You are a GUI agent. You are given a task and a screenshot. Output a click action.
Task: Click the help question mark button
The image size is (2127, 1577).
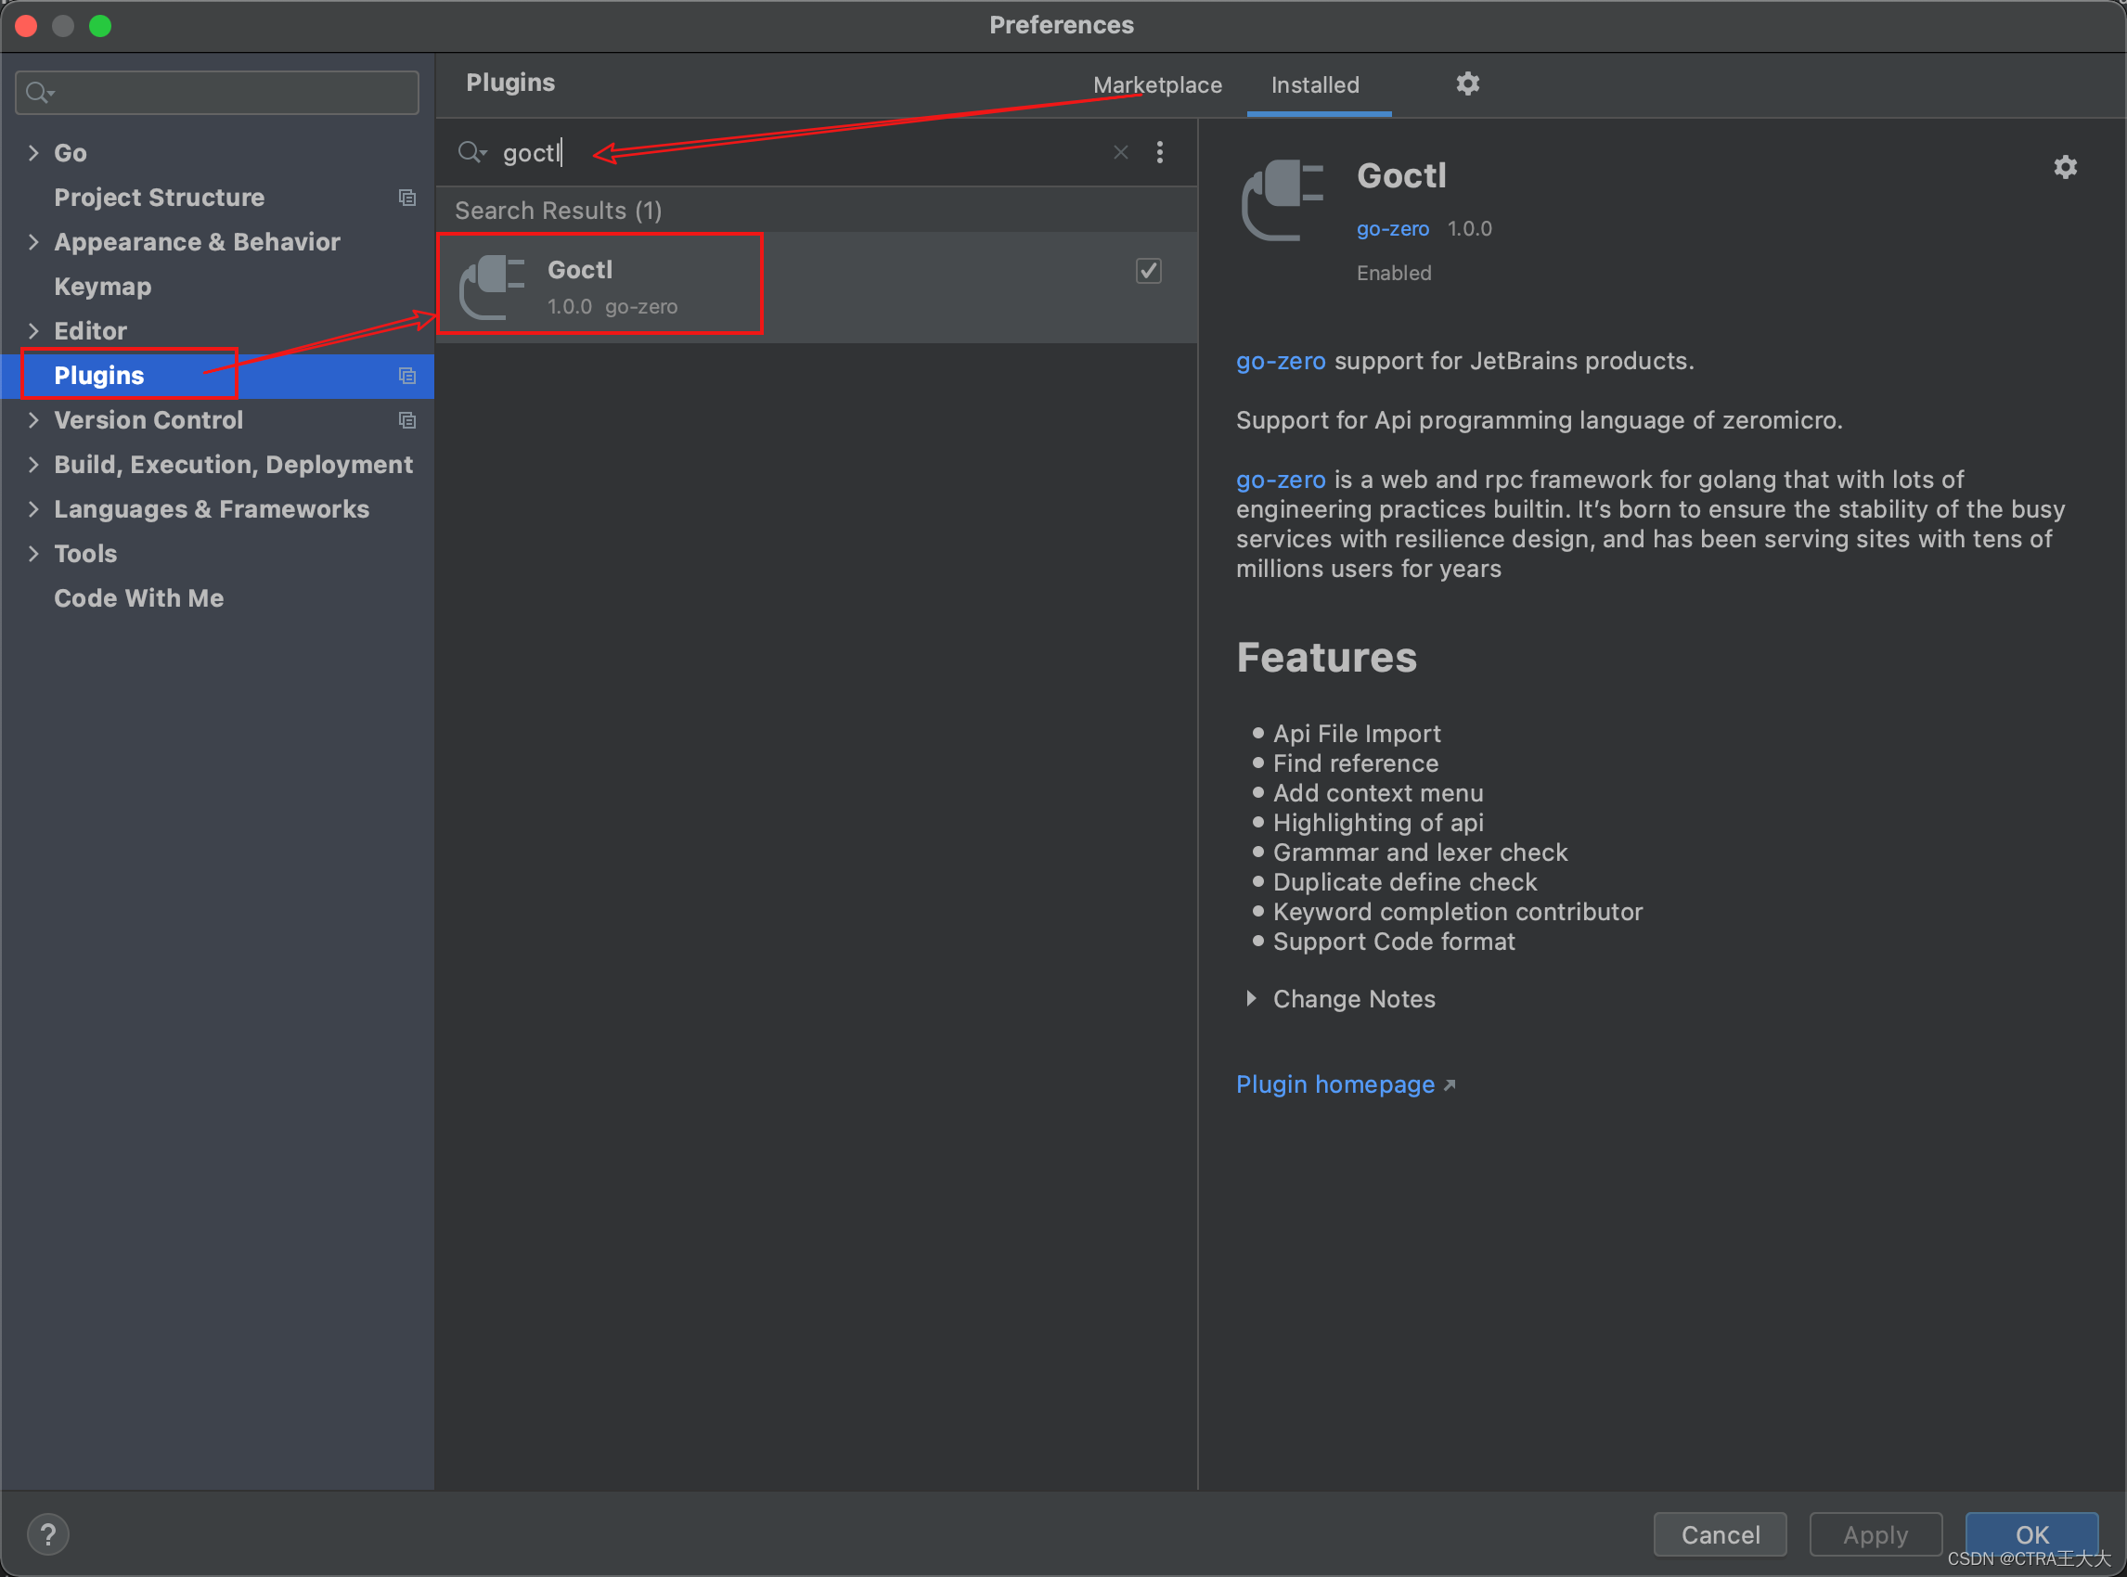click(x=47, y=1534)
